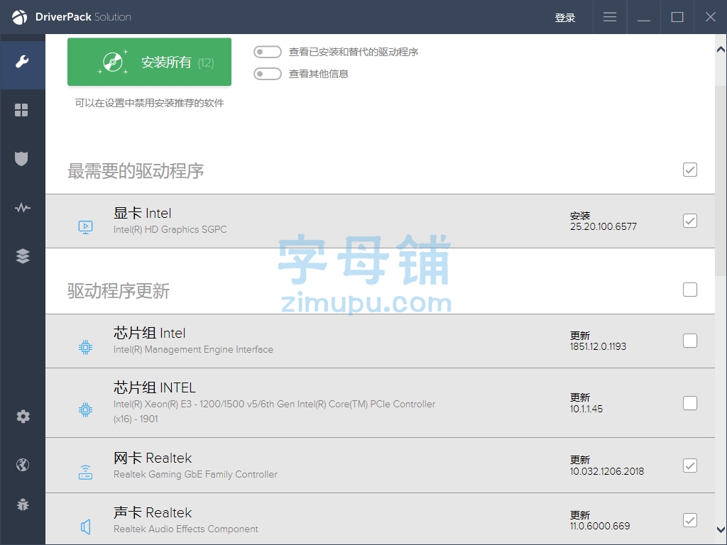Uncheck the 显卡 Intel driver checkbox
Image resolution: width=727 pixels, height=545 pixels.
690,221
